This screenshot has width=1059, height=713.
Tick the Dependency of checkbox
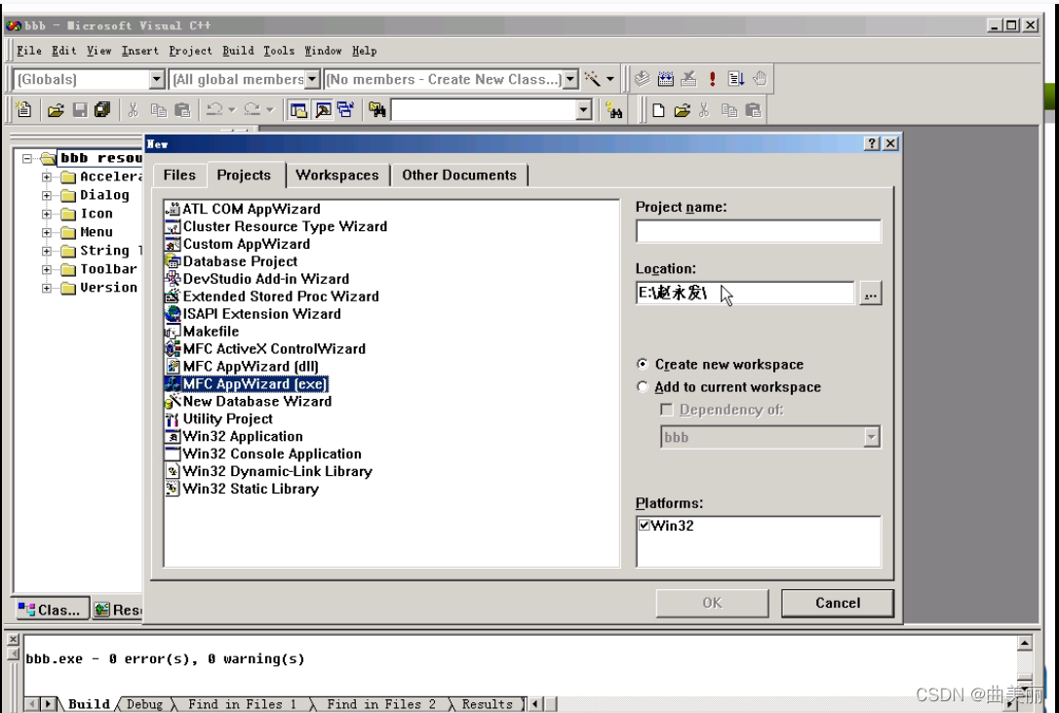(667, 410)
